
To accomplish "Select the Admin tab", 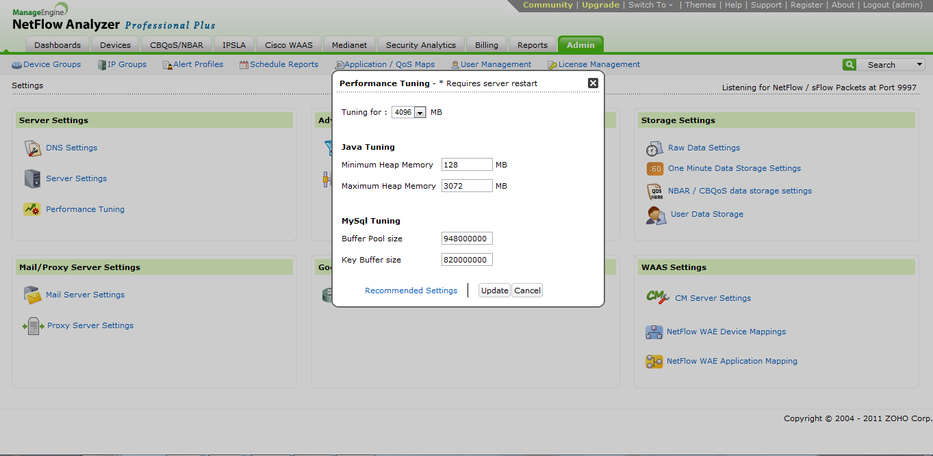I will pos(580,45).
